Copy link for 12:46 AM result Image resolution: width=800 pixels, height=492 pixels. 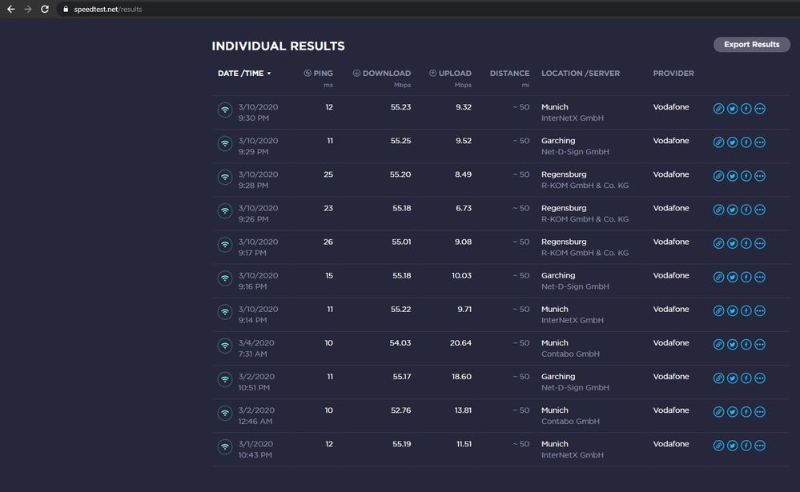pyautogui.click(x=718, y=411)
